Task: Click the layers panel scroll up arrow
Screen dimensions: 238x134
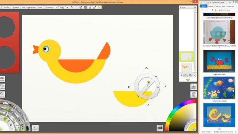Action: [195, 11]
